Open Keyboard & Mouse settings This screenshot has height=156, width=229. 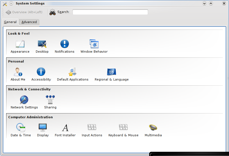[x=123, y=130]
